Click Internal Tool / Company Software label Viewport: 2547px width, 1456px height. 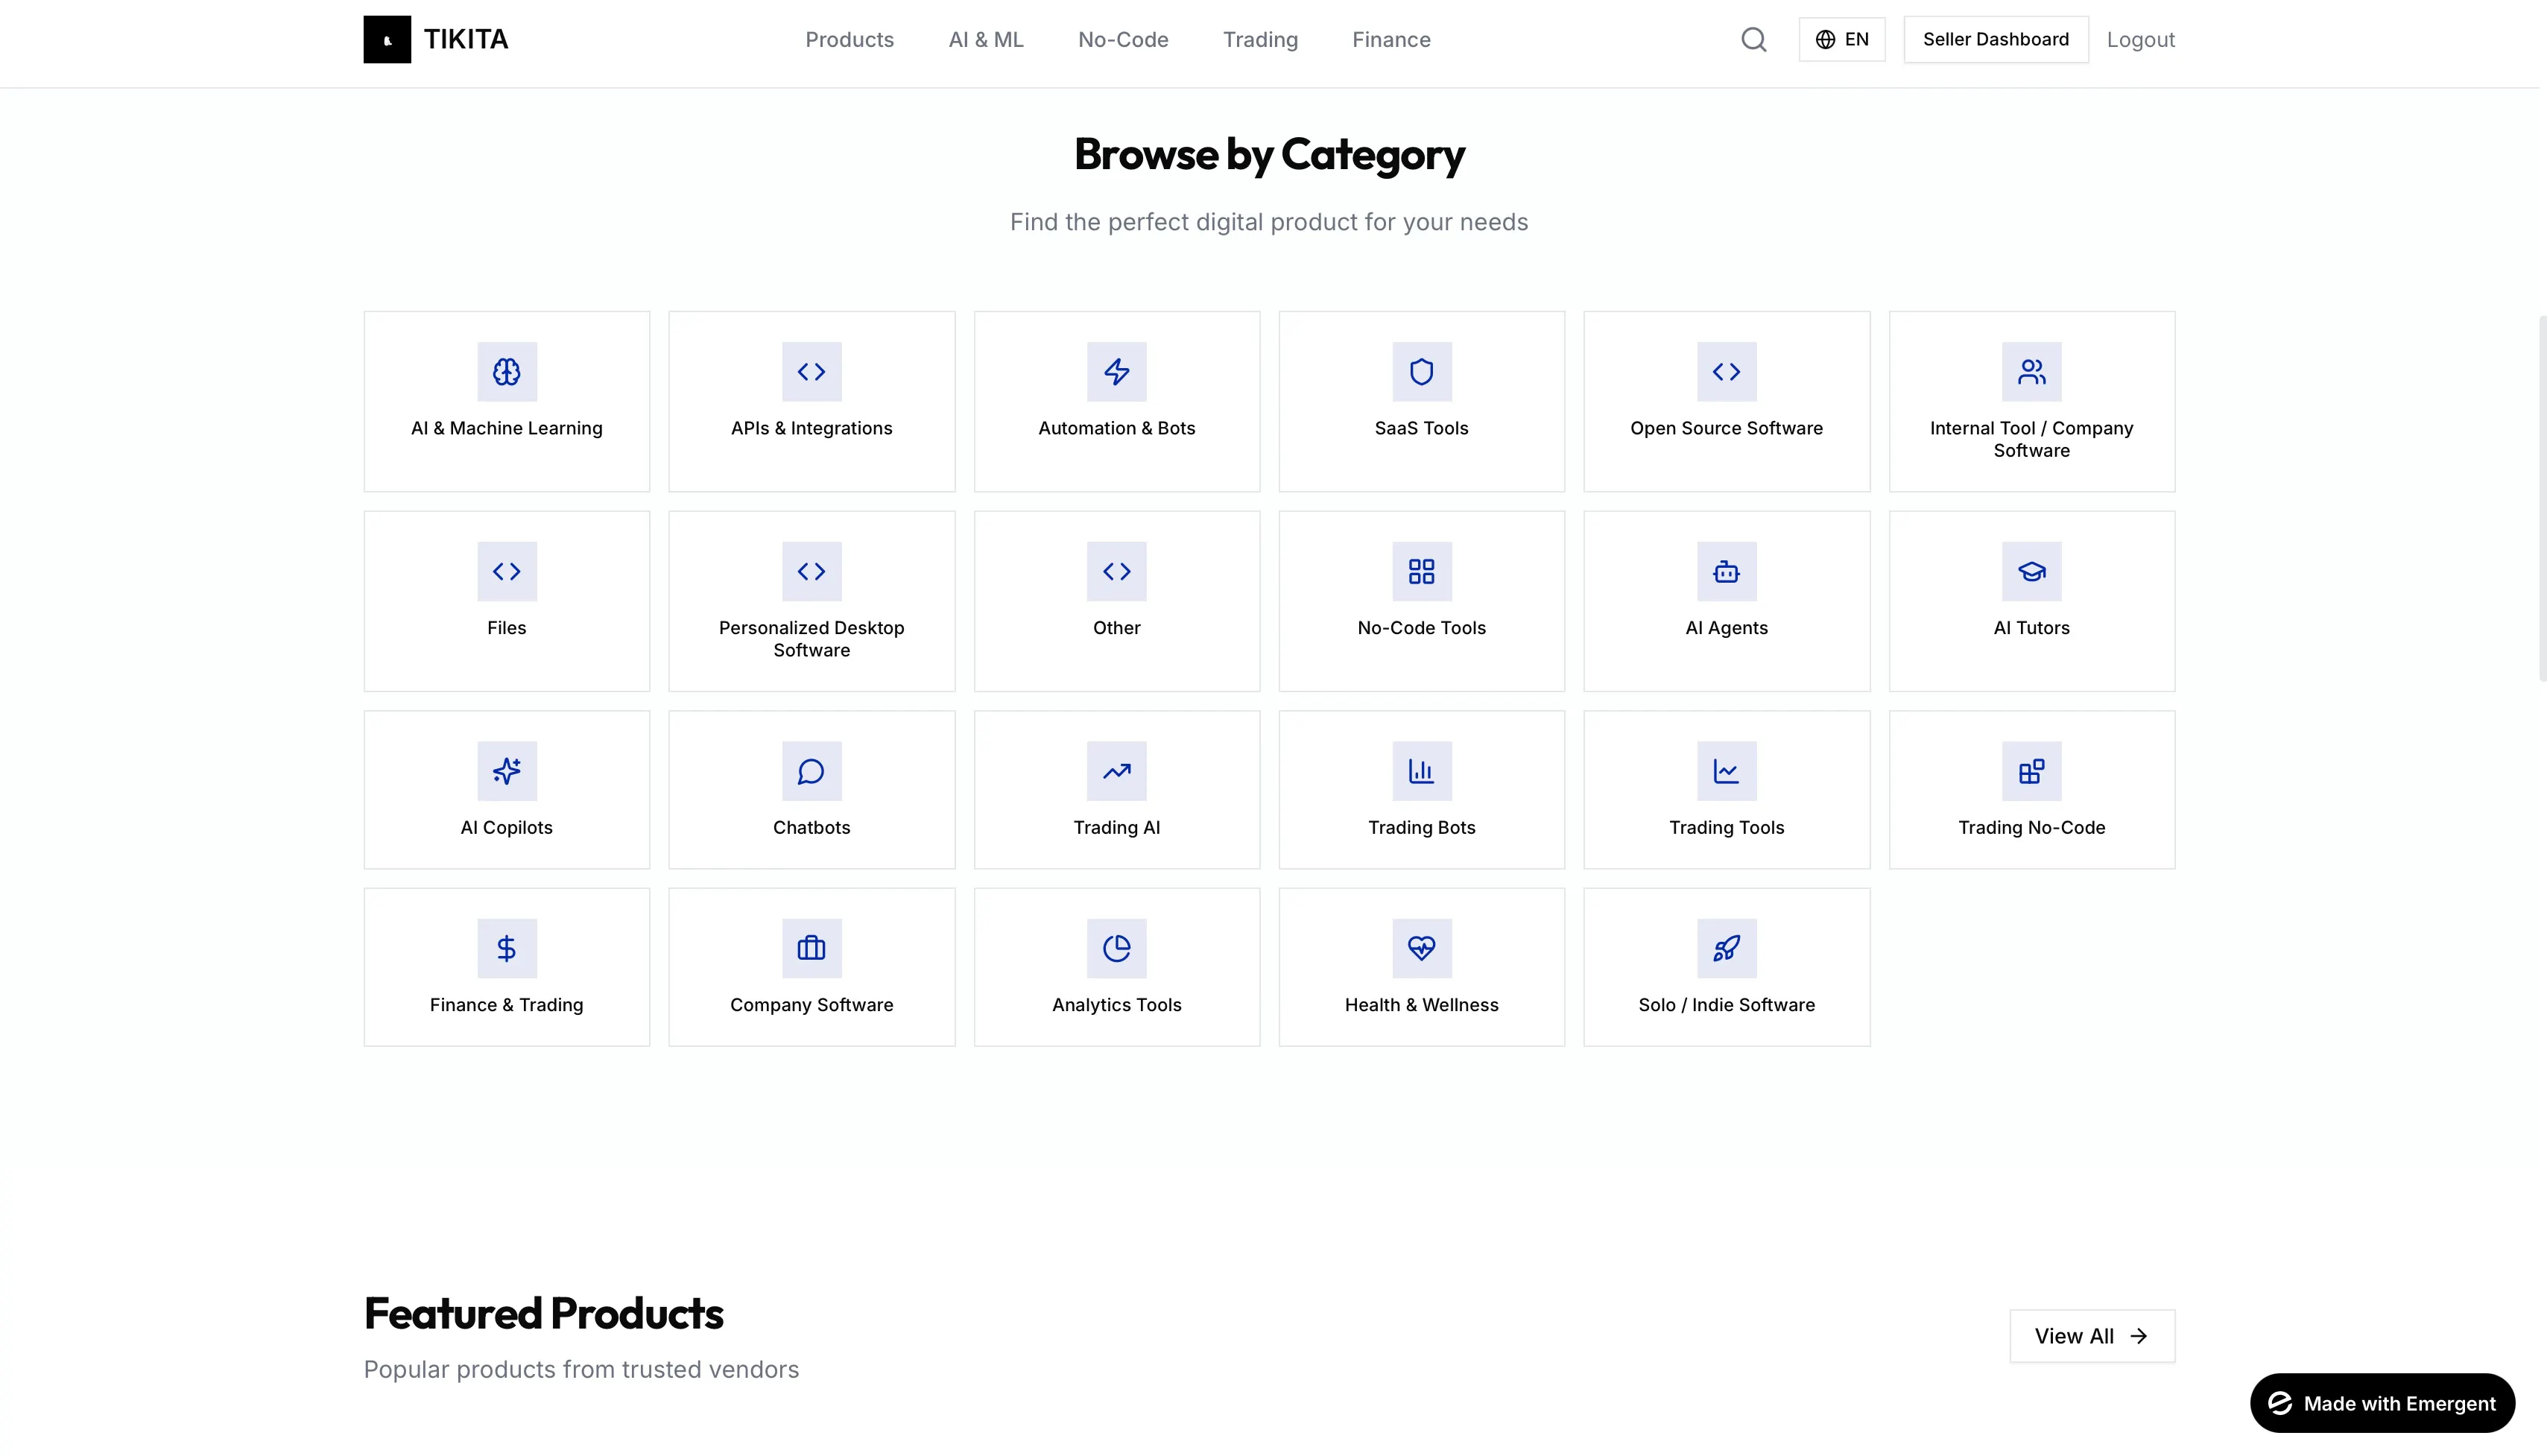pyautogui.click(x=2031, y=439)
